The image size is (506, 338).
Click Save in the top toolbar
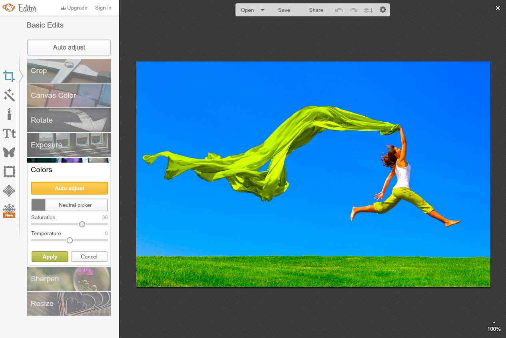(284, 10)
